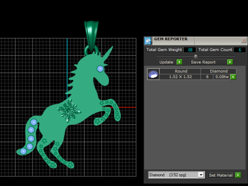The height and width of the screenshot is (186, 248).
Task: Click the green arrow beside Save Report
Action: (x=230, y=62)
